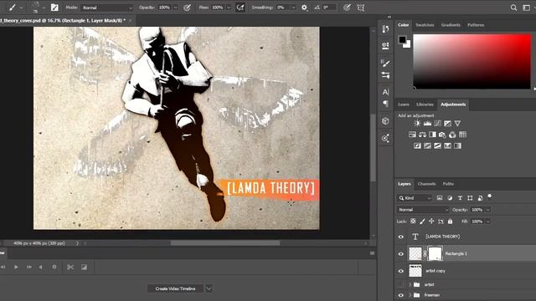Image resolution: width=536 pixels, height=301 pixels.
Task: Open the Learn tab
Action: 404,105
